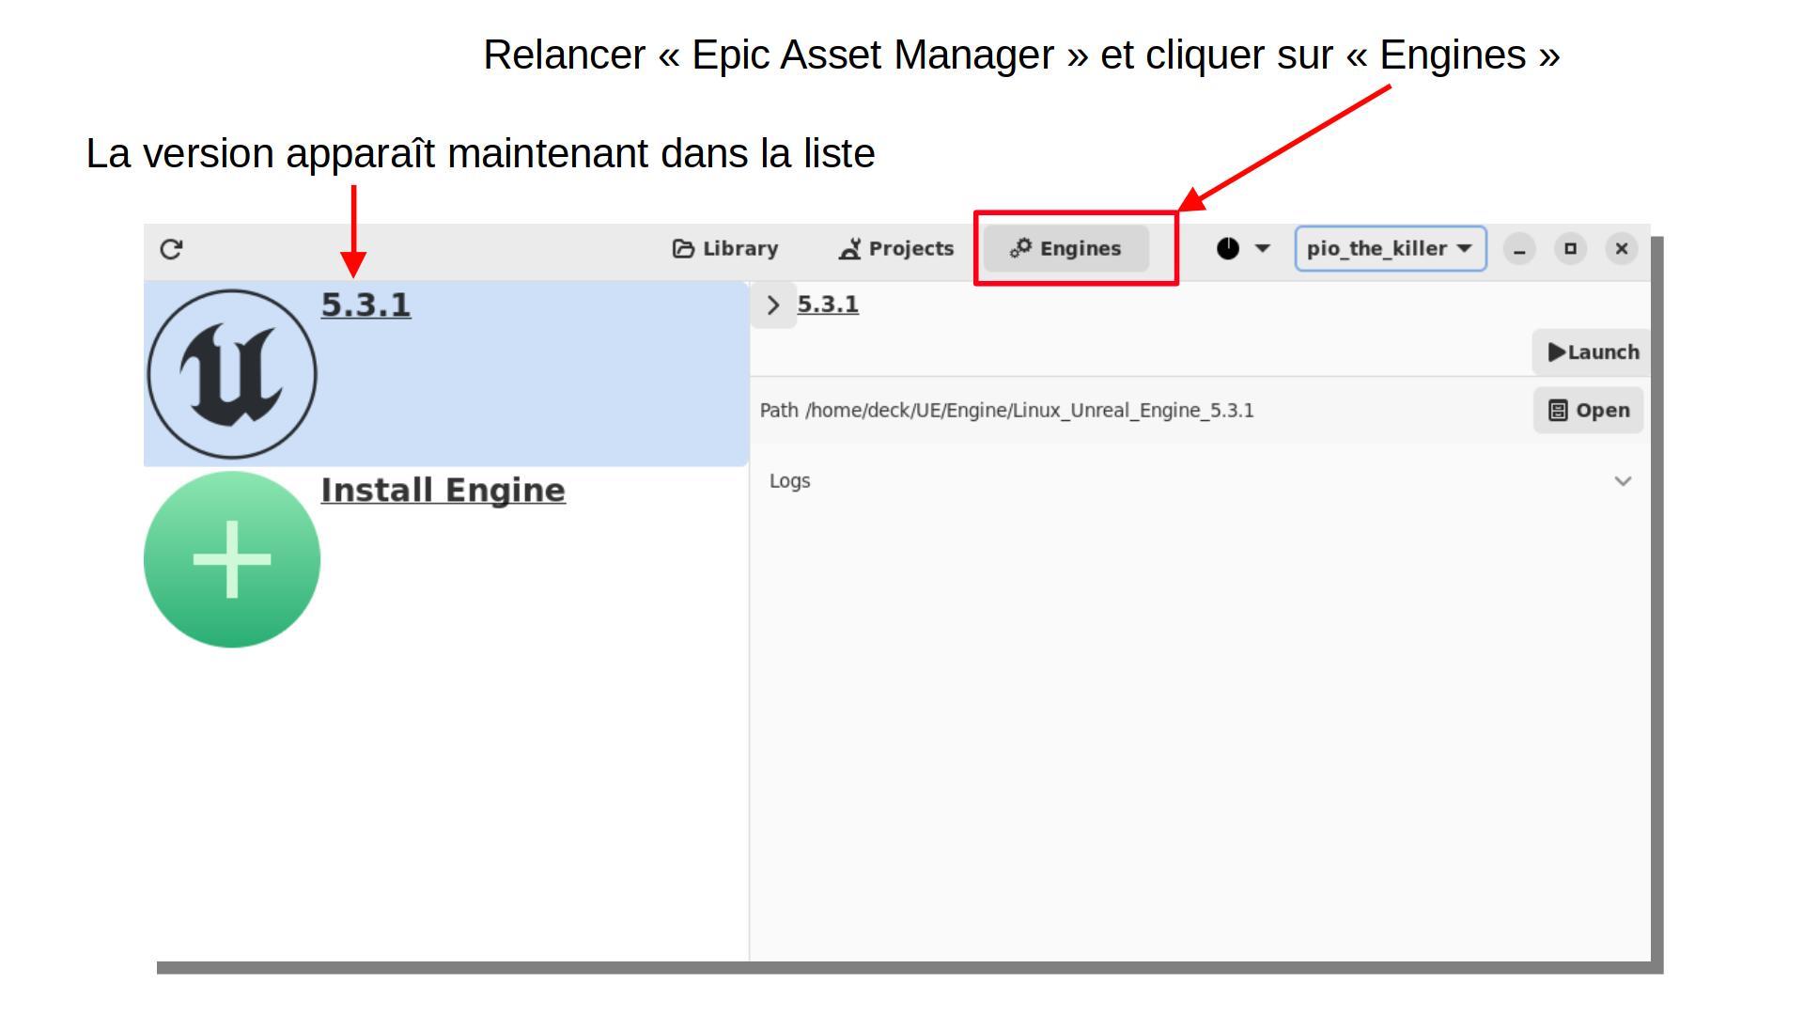Open the pio_the_killer account dropdown
Image resolution: width=1804 pixels, height=1015 pixels.
click(x=1390, y=249)
